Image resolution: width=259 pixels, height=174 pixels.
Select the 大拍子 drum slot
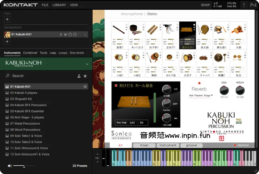pos(188,63)
